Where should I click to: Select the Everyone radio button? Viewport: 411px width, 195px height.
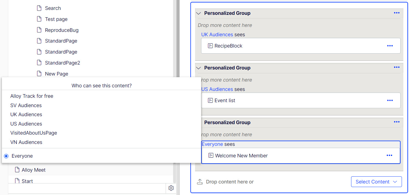coord(6,156)
